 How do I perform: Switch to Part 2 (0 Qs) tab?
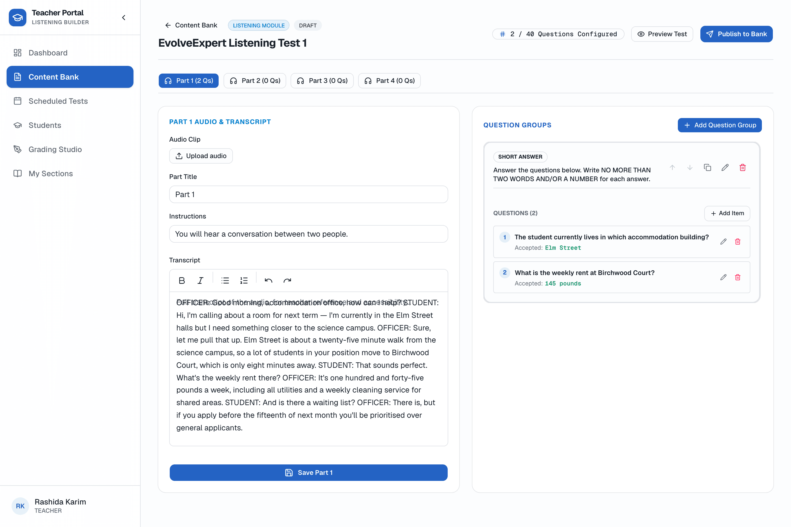pyautogui.click(x=255, y=81)
